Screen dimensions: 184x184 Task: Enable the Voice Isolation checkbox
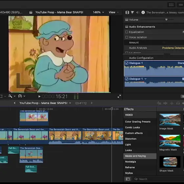pos(126,37)
